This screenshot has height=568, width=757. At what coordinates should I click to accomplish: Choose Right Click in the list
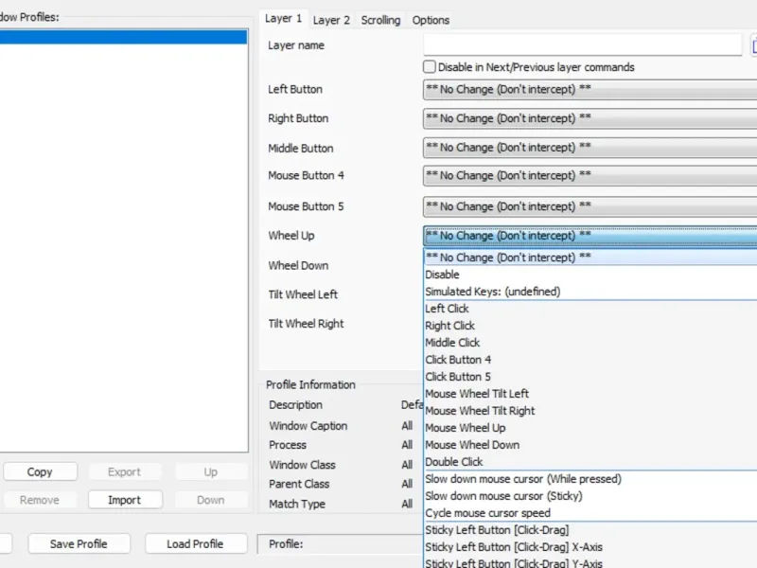(590, 326)
